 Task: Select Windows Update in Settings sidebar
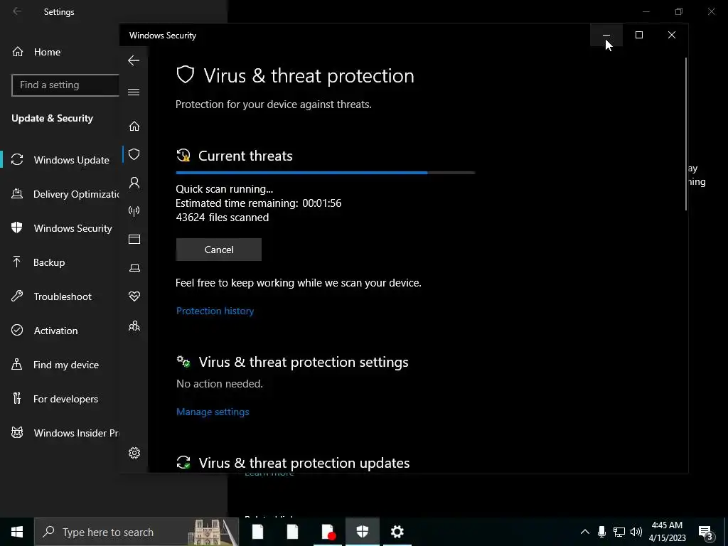60,160
